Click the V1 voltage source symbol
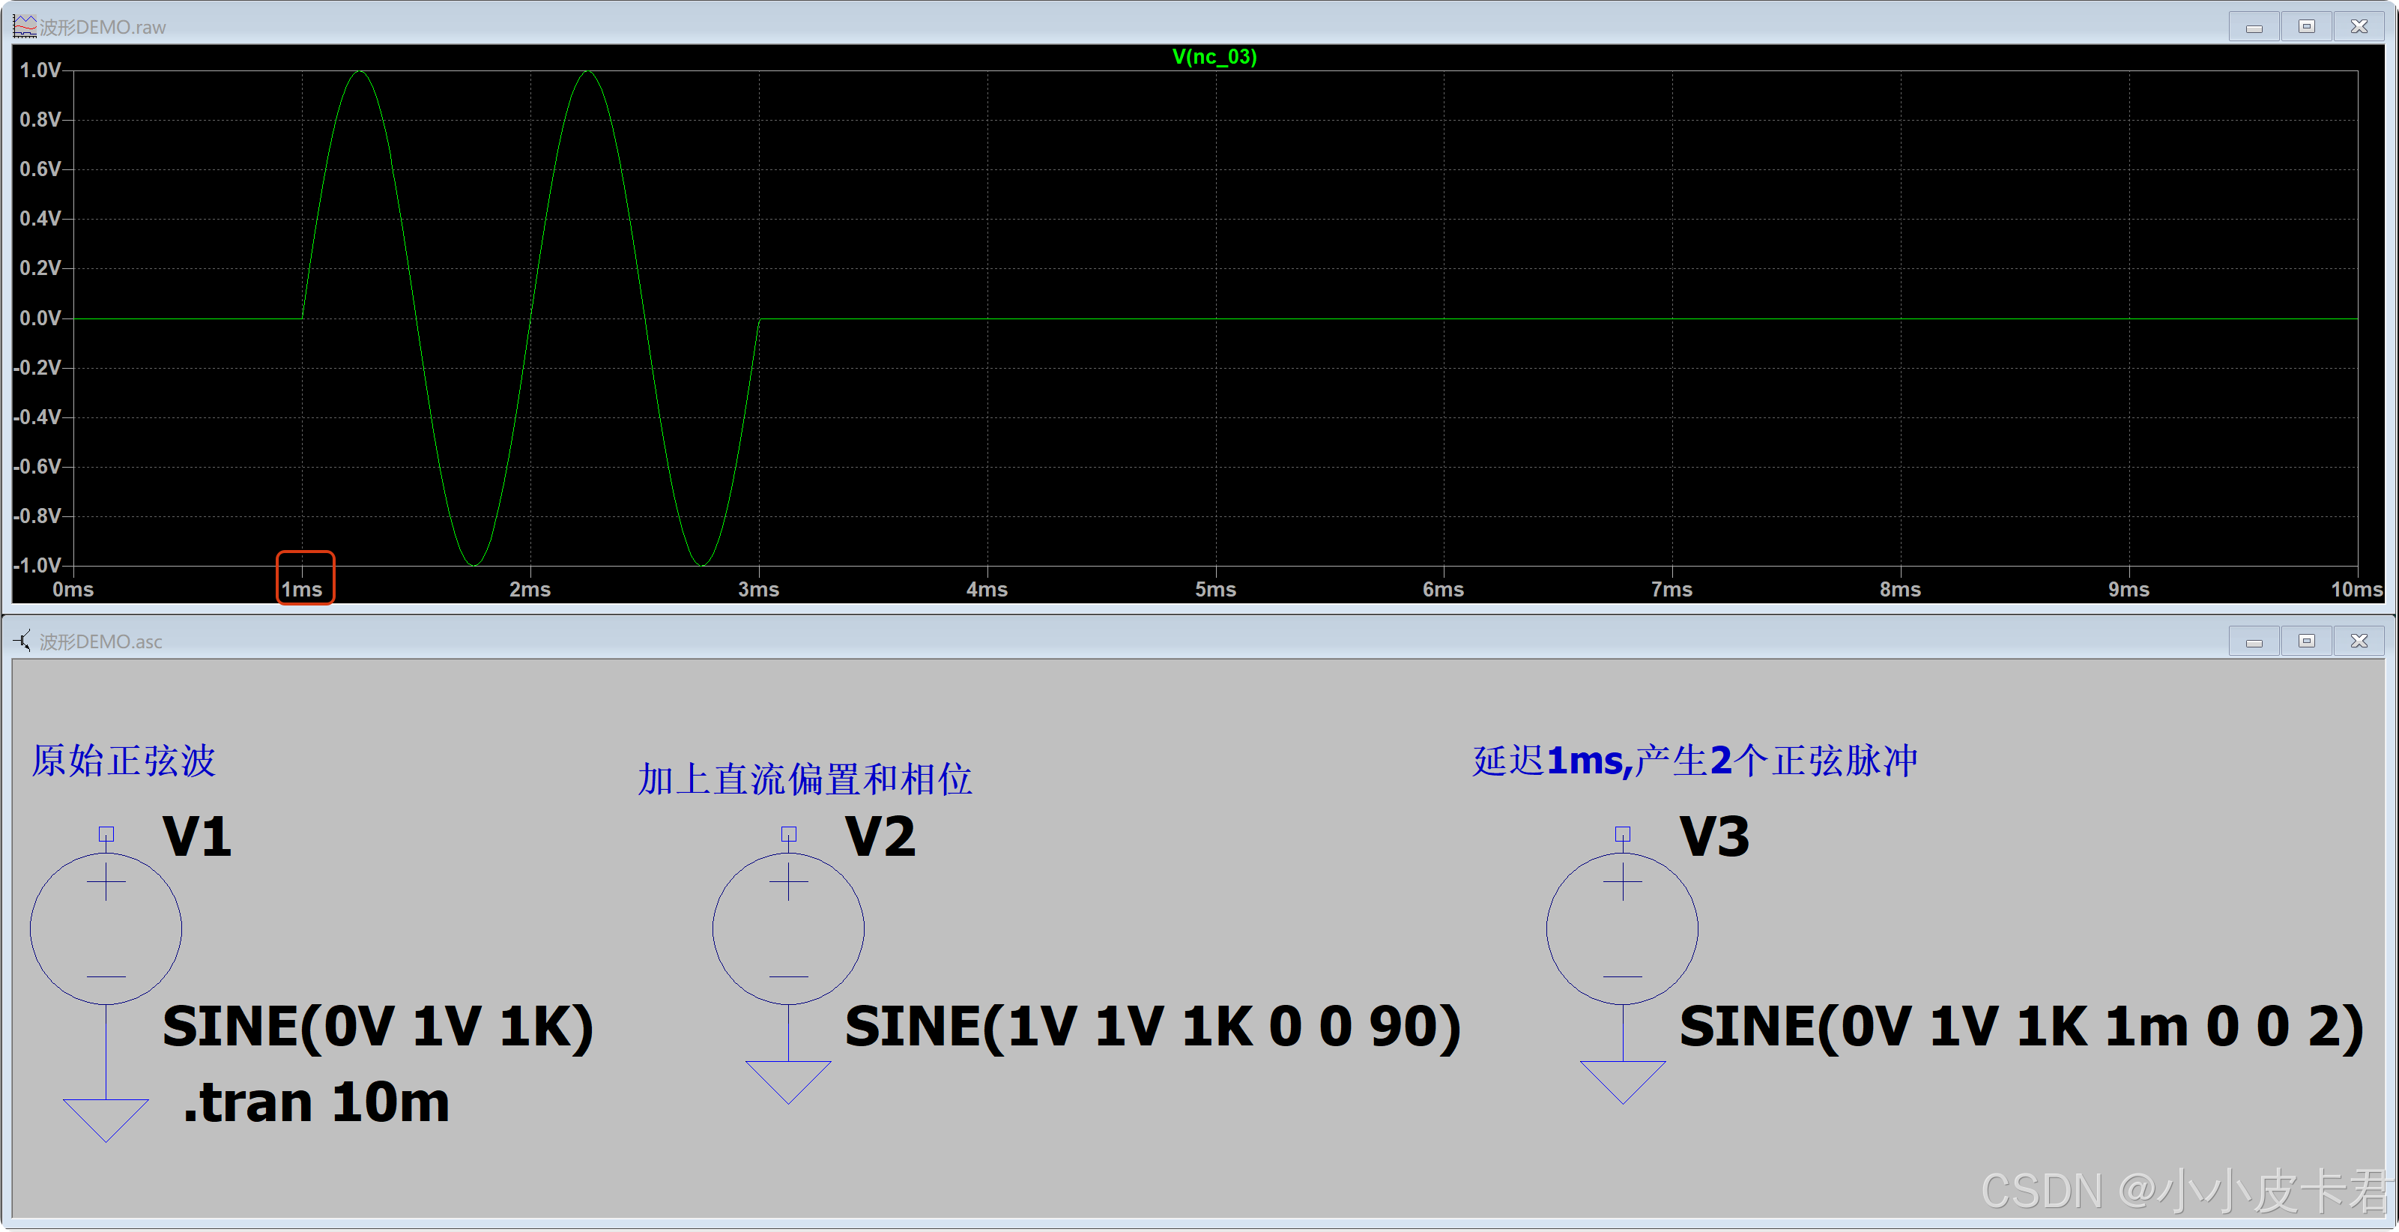 point(105,928)
